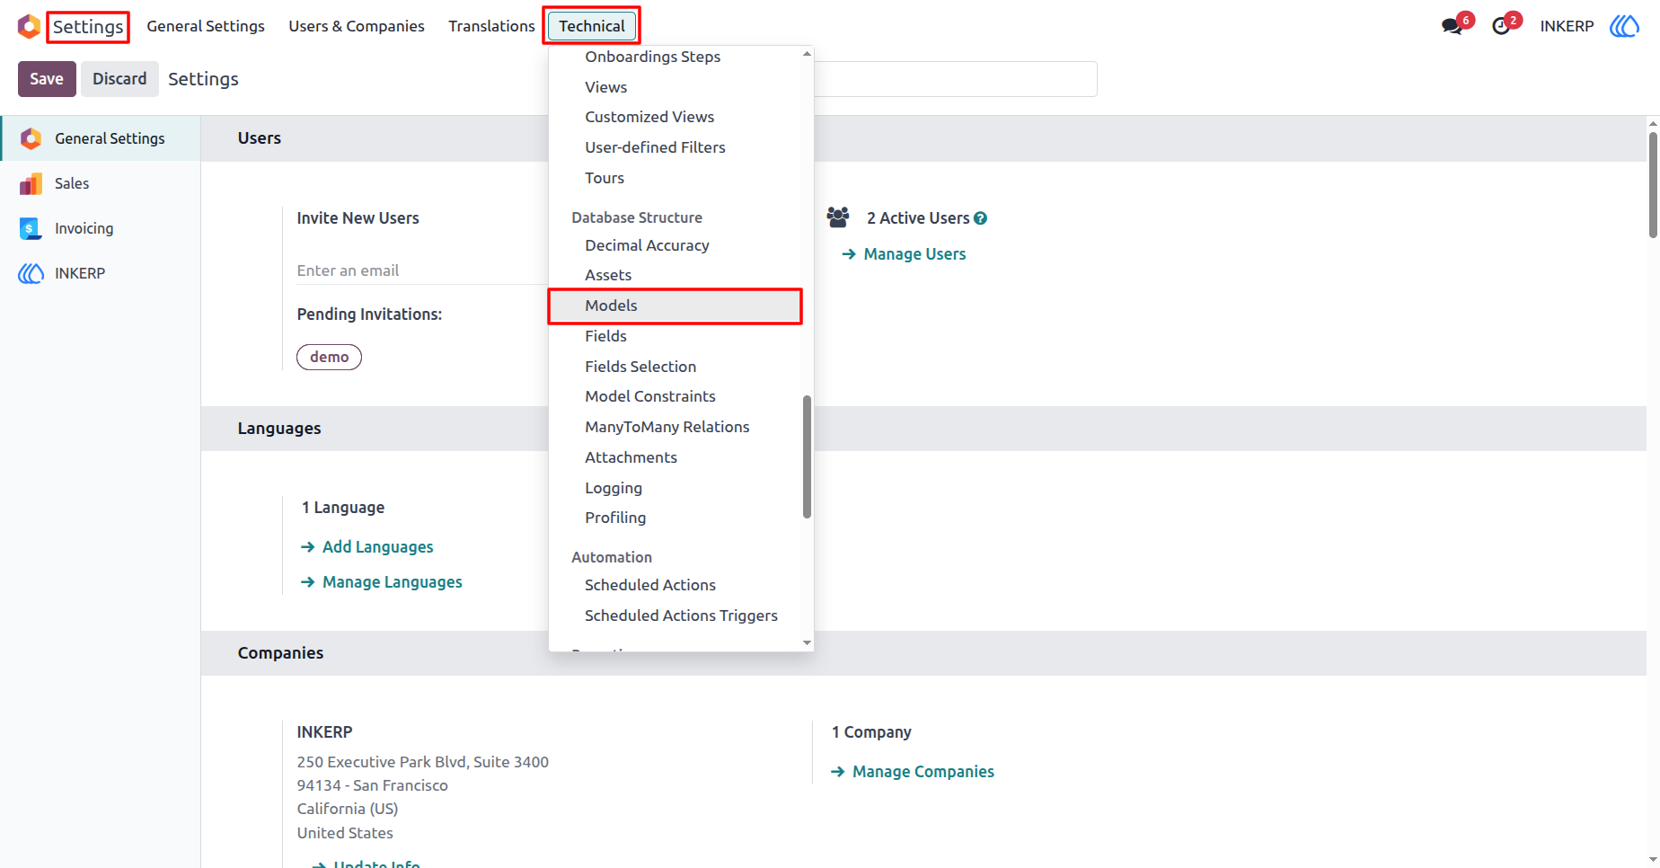Open the discuss messages icon

pyautogui.click(x=1452, y=26)
